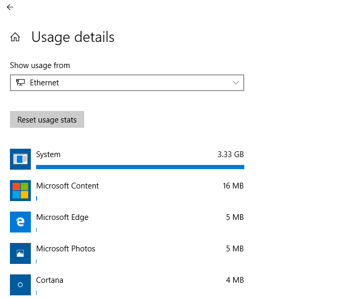Open the Ethernet usage source dropdown
This screenshot has height=299, width=340.
[x=127, y=83]
